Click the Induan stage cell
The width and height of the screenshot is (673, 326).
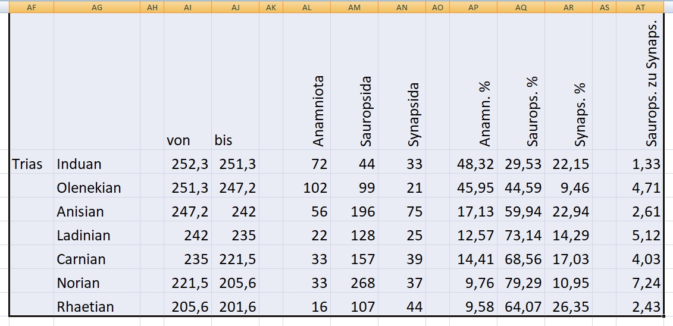(79, 164)
